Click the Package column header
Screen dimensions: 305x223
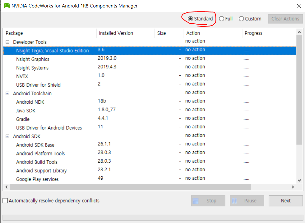click(50, 33)
